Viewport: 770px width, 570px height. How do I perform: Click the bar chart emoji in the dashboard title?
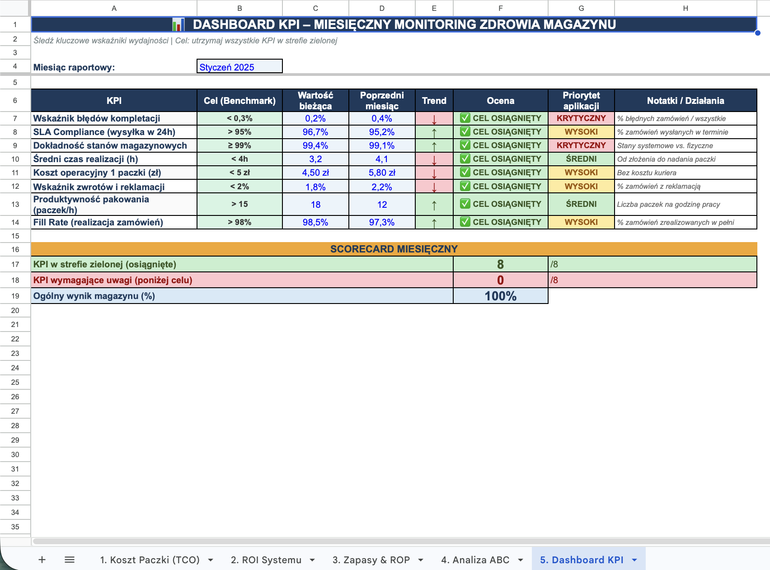coord(179,25)
